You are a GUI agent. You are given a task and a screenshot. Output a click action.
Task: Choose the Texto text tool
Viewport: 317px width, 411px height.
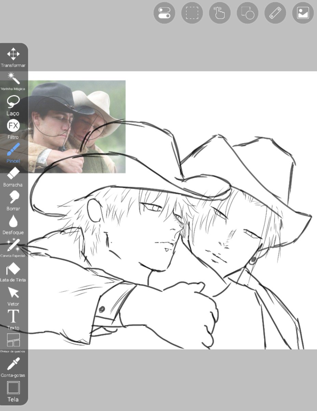pyautogui.click(x=13, y=320)
